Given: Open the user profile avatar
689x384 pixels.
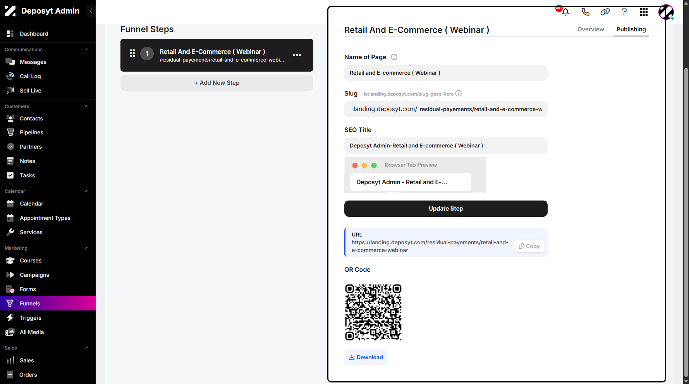Looking at the screenshot, I should [x=666, y=12].
